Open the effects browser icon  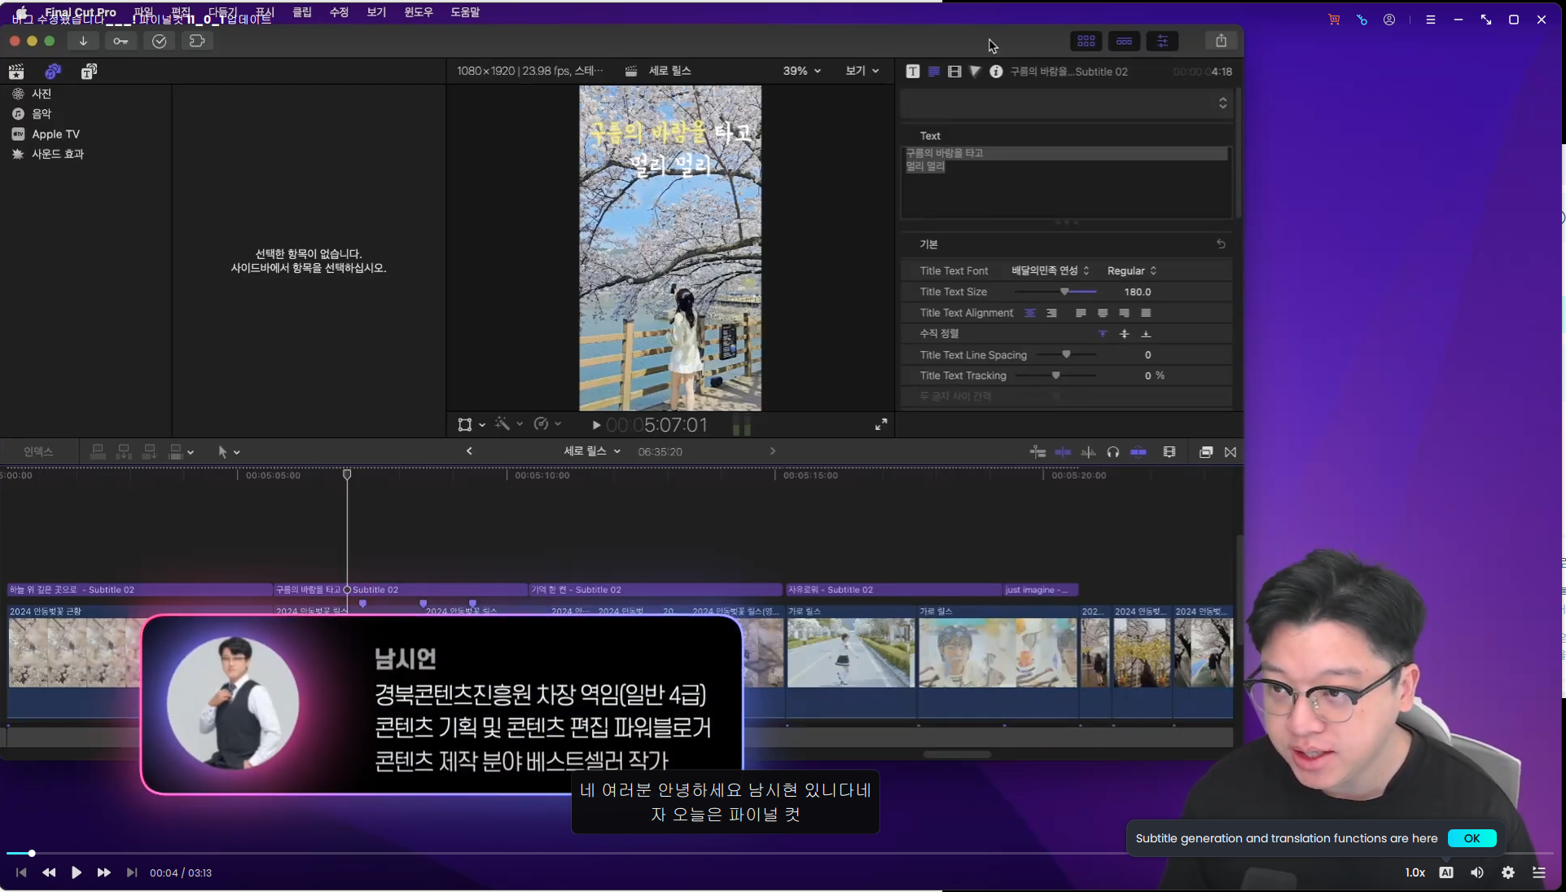[x=1206, y=452]
